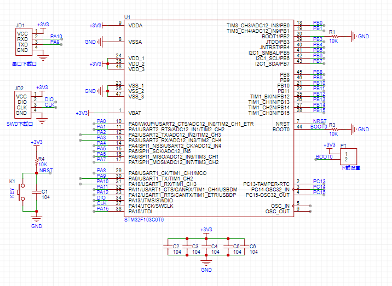Click the PC13 net label

[x=319, y=181]
